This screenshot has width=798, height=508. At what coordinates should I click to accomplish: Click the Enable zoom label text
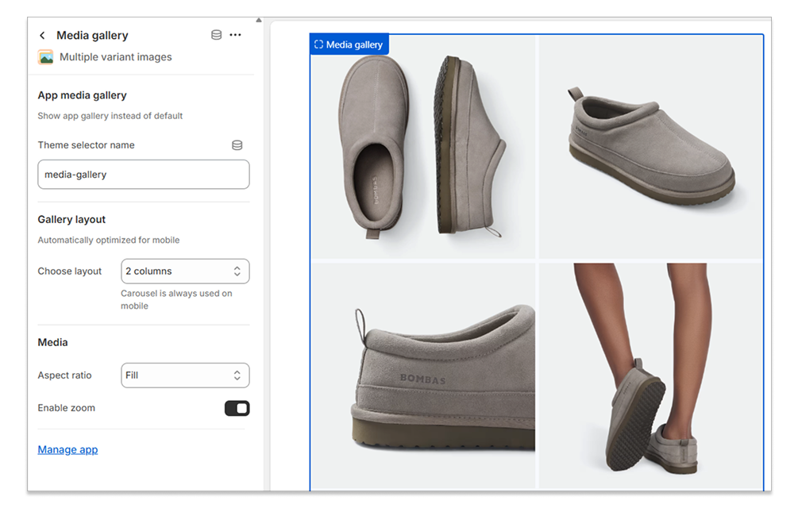point(67,408)
